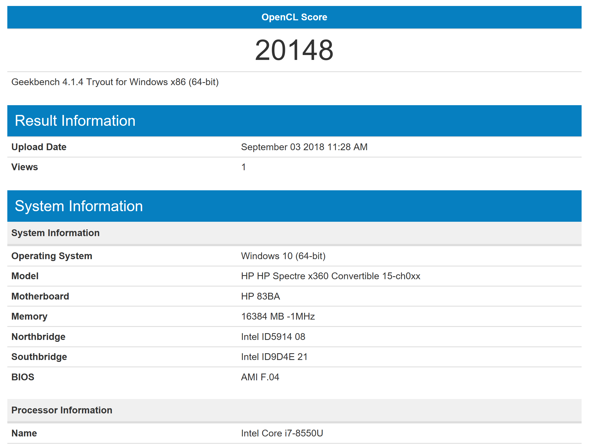
Task: Click the Processor Information subheader
Action: pos(294,410)
